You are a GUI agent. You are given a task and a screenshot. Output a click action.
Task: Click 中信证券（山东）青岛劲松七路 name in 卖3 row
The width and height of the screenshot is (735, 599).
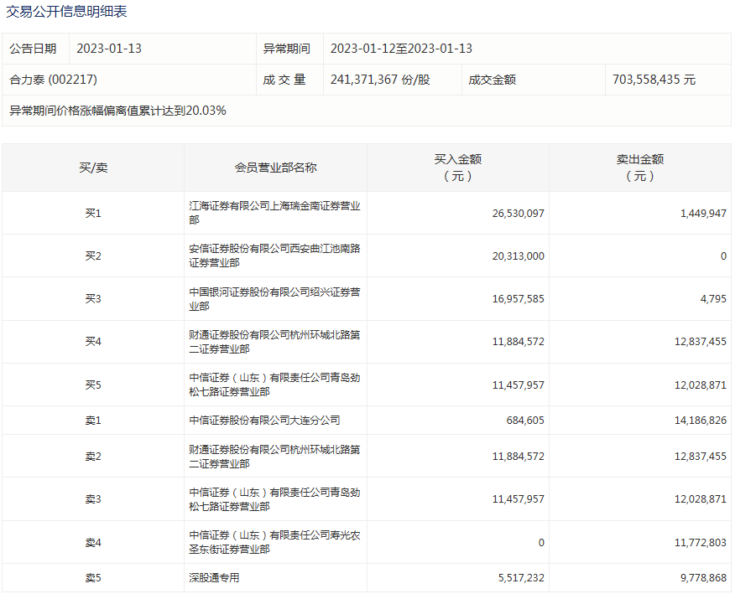tap(274, 499)
